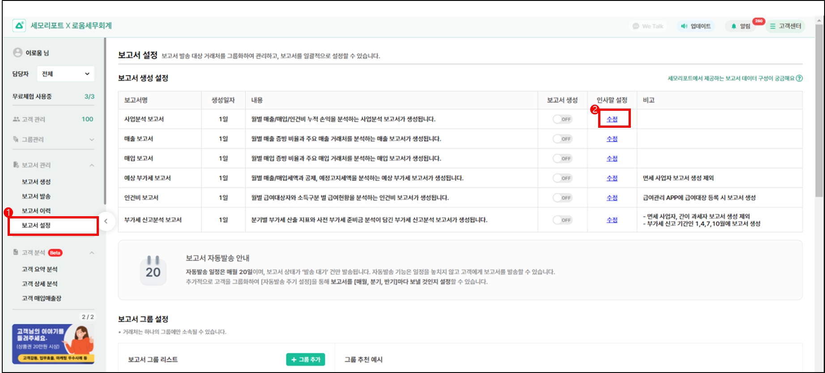Click the 세모리포트 logo icon
The image size is (825, 373).
tap(19, 26)
